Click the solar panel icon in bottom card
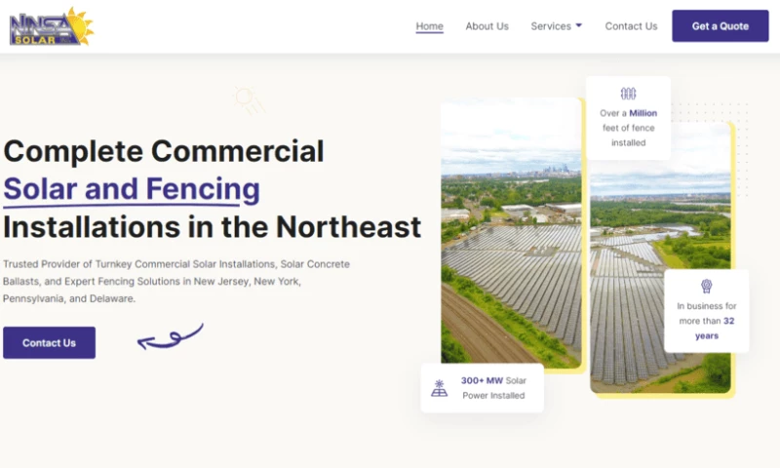Screen dimensions: 780x468 [x=440, y=387]
